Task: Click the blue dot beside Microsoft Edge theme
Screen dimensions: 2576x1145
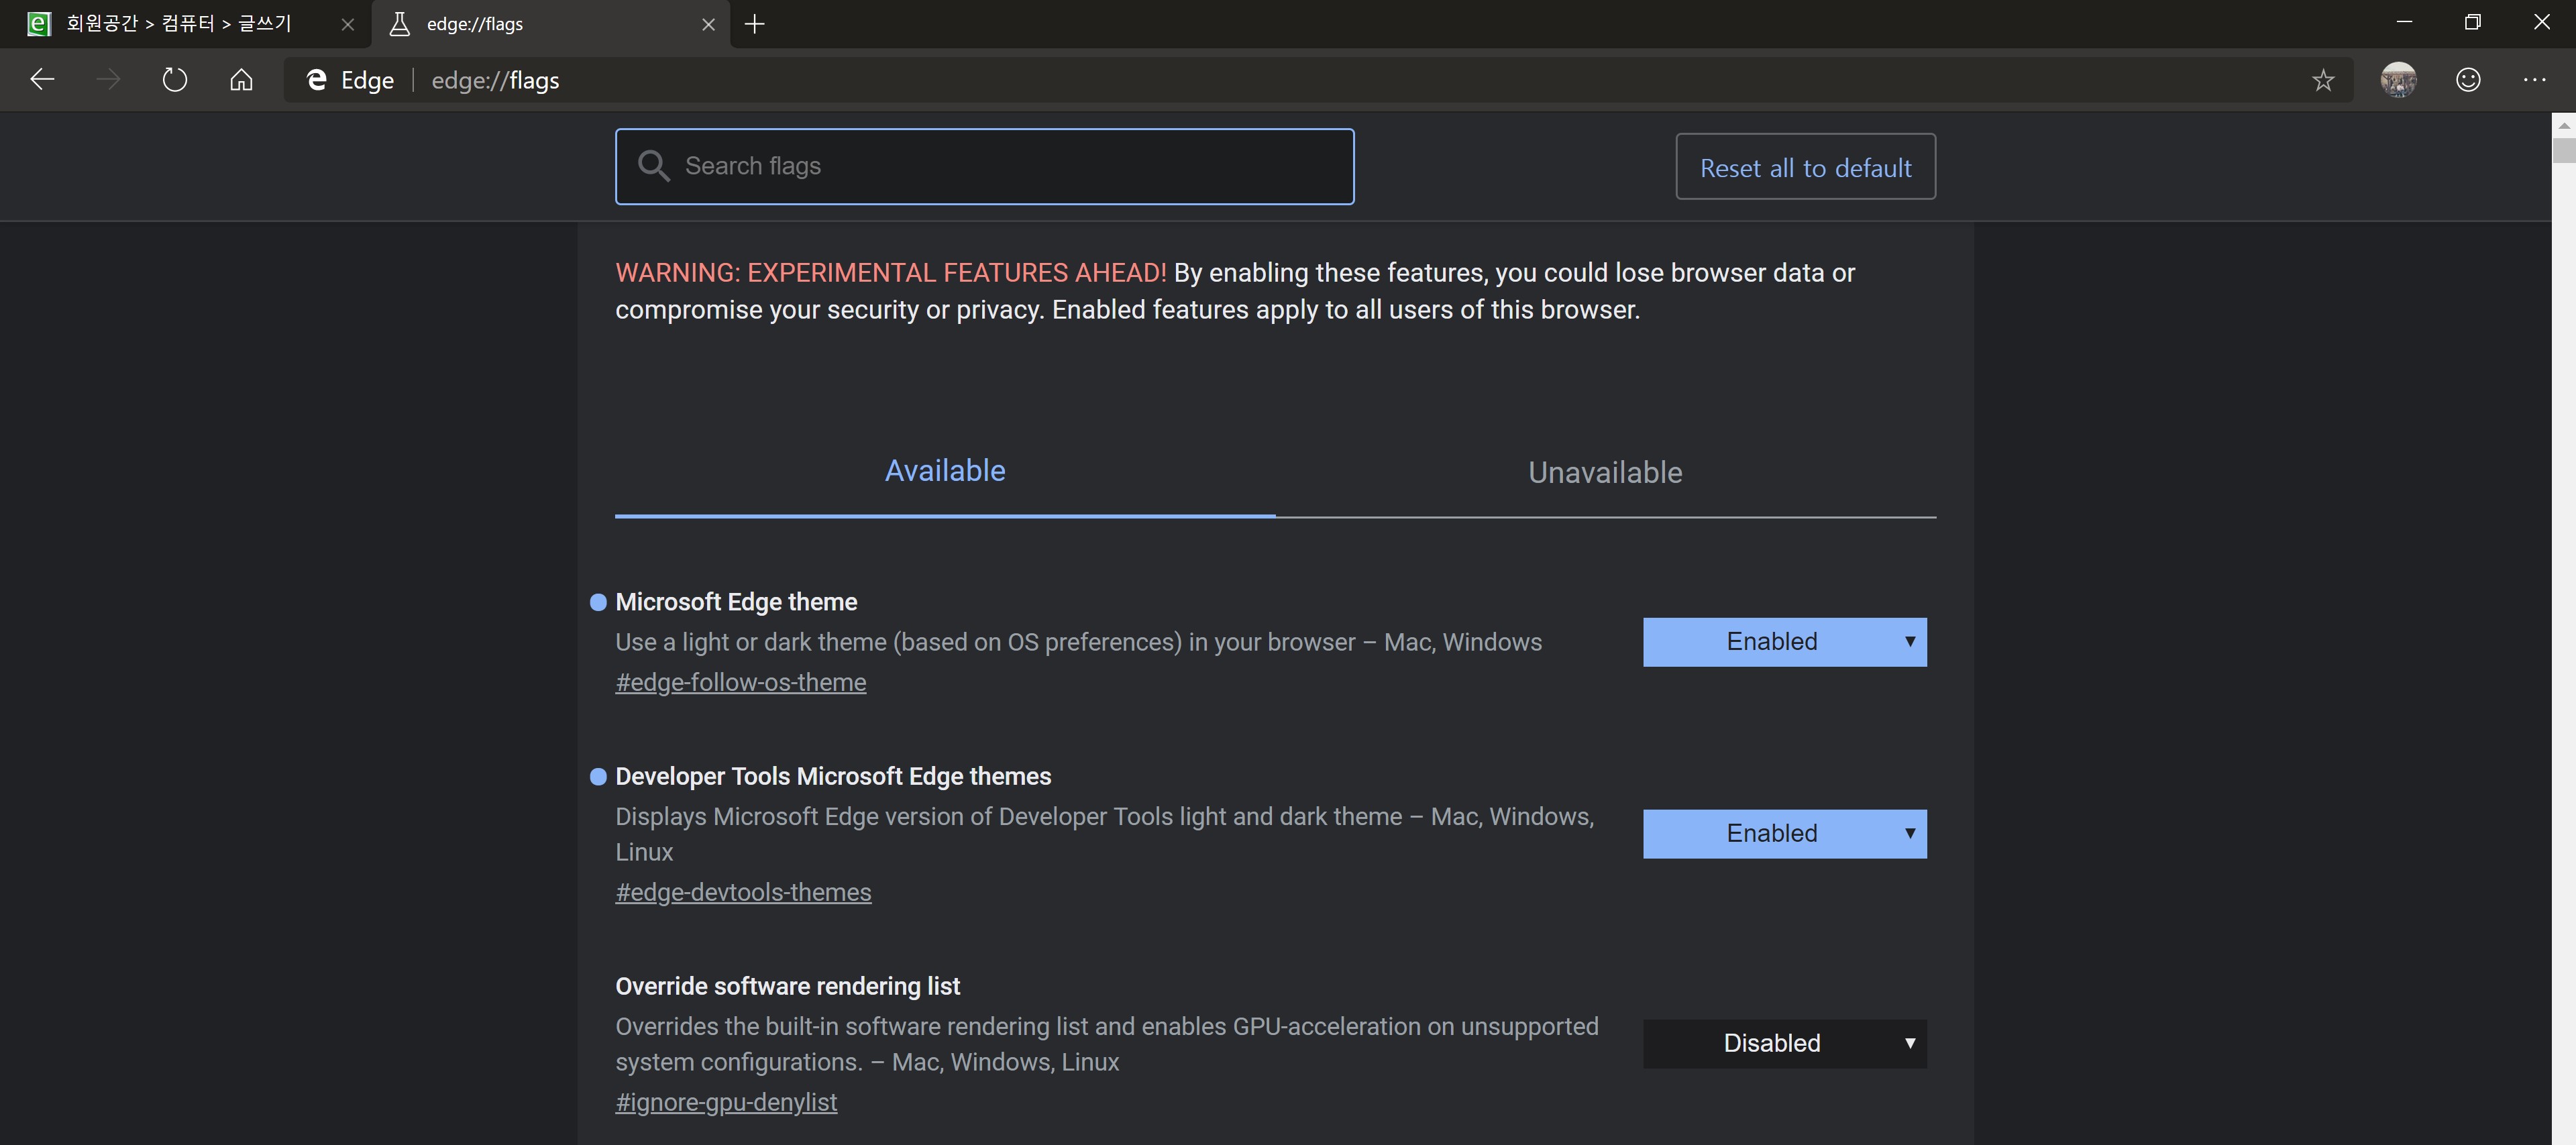Action: 598,602
